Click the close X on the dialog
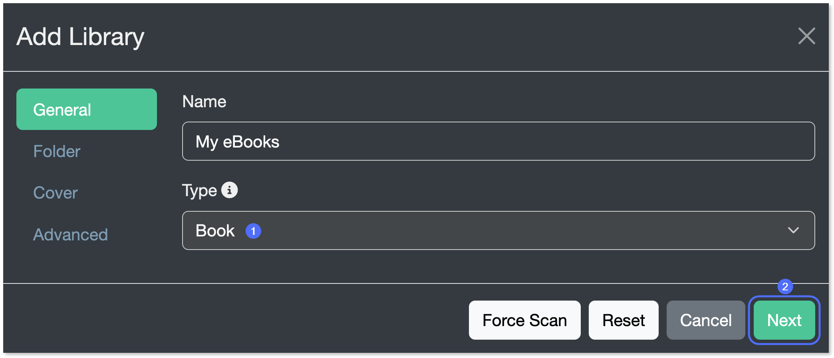 point(806,36)
